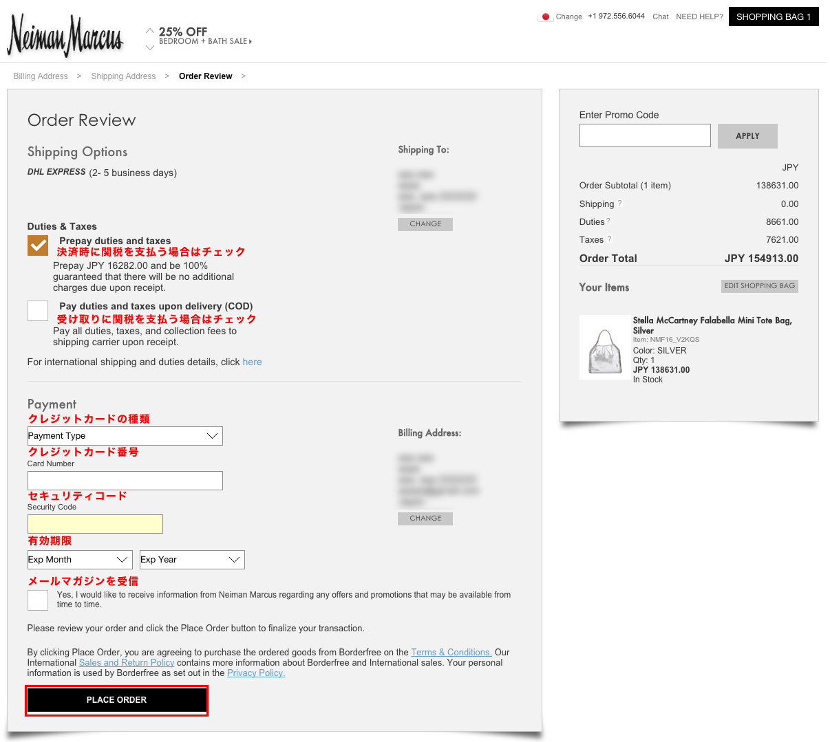Image resolution: width=830 pixels, height=742 pixels.
Task: Open international shipping details 'here' link
Action: pos(252,362)
